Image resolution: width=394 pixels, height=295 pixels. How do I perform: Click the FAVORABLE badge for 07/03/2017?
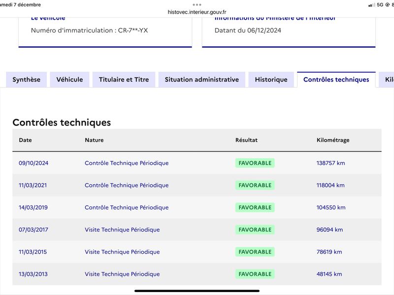(255, 230)
